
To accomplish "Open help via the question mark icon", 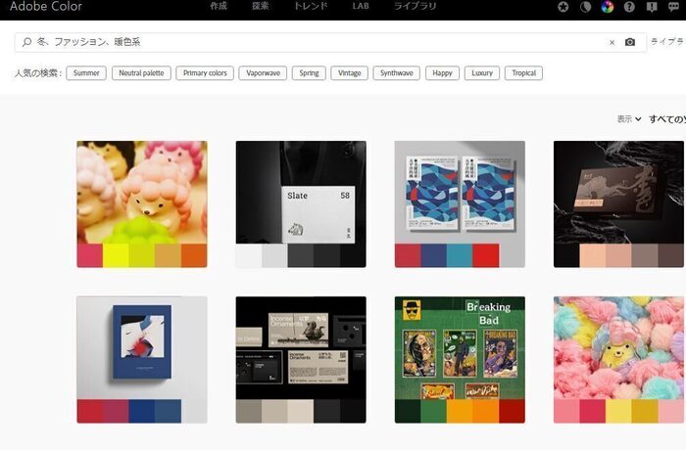I will point(629,7).
